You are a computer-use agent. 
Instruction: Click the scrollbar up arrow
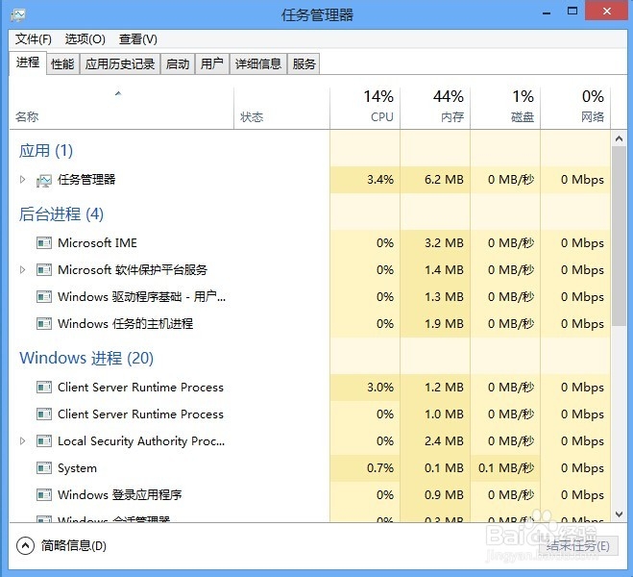pos(619,139)
